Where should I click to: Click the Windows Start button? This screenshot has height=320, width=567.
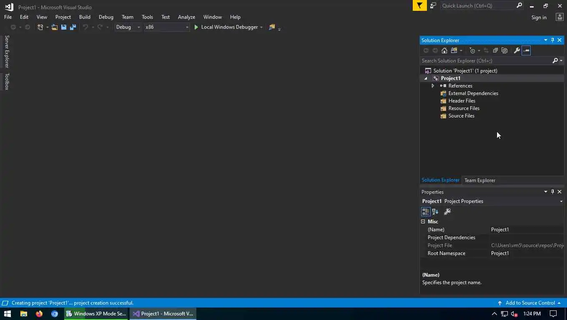8,314
